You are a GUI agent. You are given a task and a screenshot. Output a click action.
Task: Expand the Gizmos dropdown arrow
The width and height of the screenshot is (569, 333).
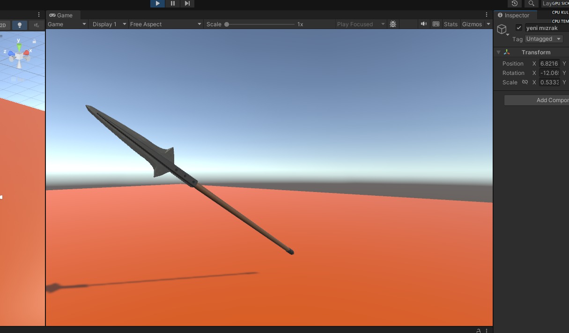pos(488,24)
